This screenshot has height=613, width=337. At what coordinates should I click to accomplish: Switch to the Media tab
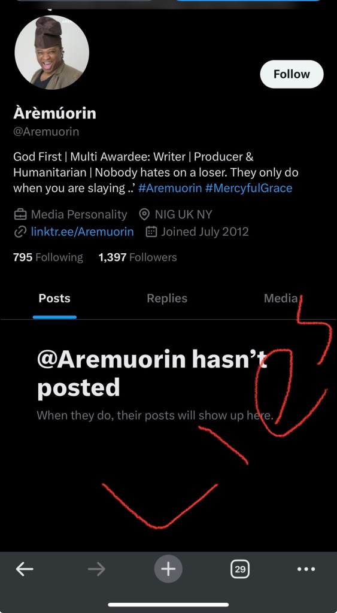pyautogui.click(x=281, y=298)
